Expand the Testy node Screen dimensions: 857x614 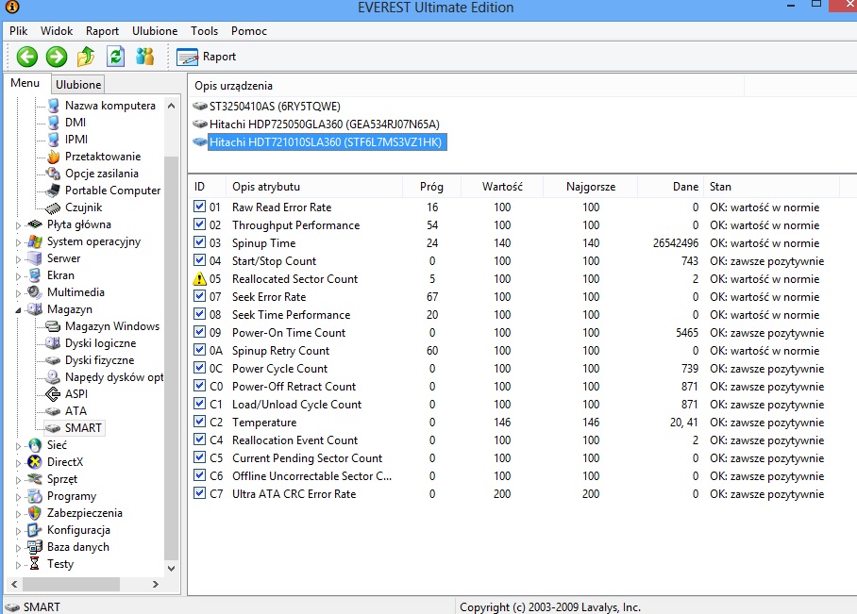pyautogui.click(x=18, y=564)
